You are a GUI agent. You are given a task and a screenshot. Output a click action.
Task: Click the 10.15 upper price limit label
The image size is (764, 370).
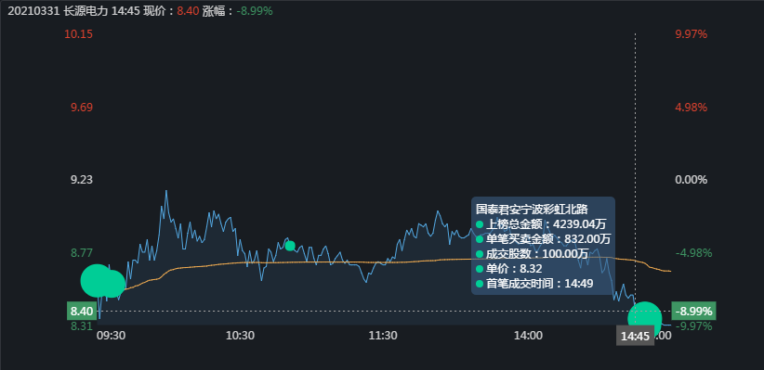pos(79,34)
